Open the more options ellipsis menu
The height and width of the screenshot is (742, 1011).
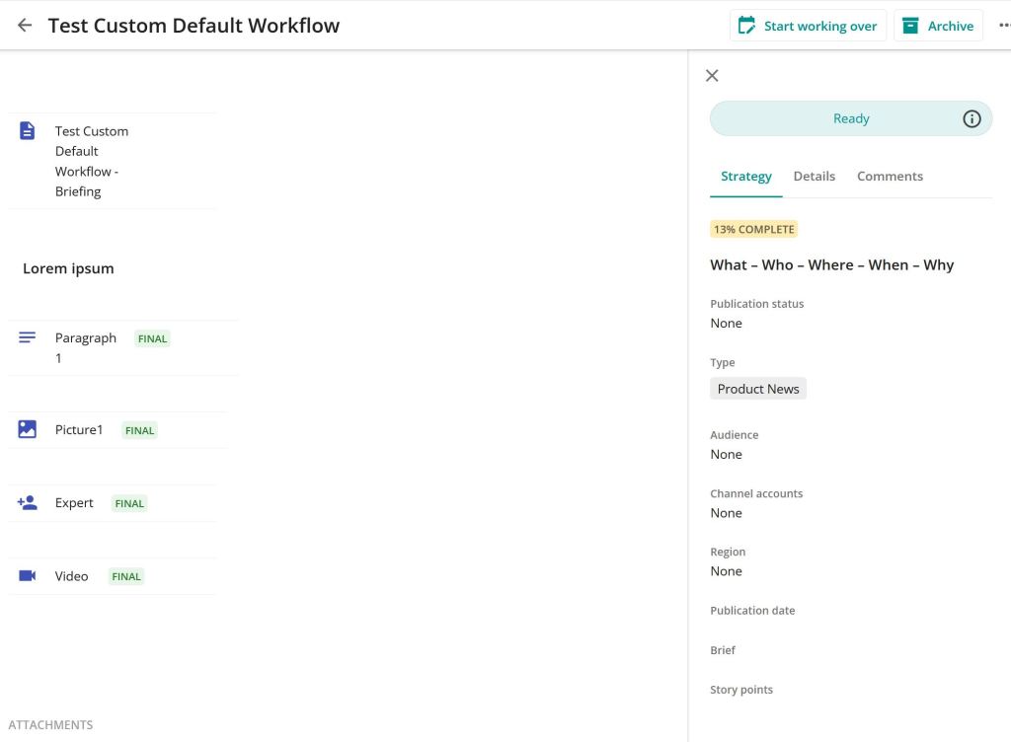click(x=1003, y=26)
